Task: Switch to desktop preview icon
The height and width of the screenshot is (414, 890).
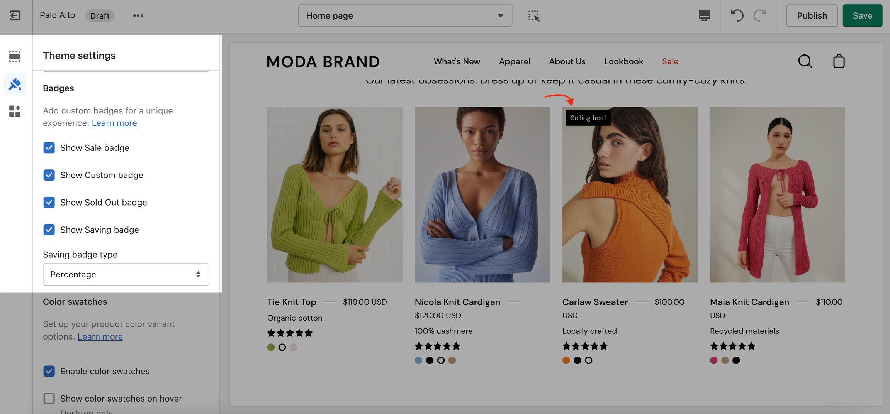Action: click(x=704, y=15)
